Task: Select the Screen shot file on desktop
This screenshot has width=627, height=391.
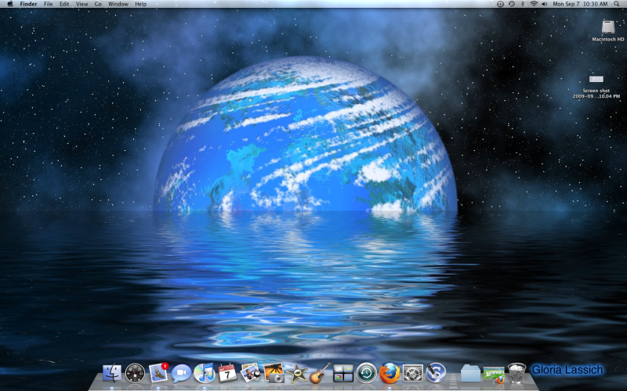Action: [x=596, y=86]
